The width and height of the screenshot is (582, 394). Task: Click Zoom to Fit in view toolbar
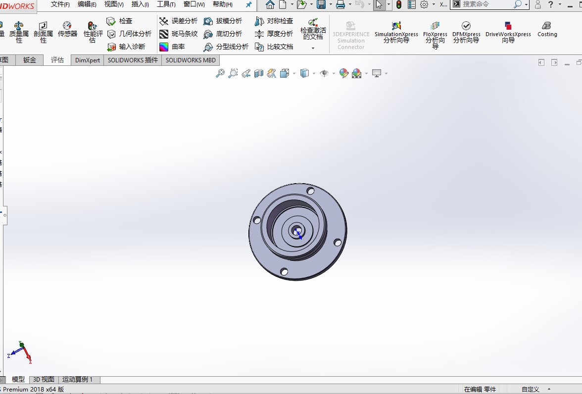pyautogui.click(x=220, y=73)
